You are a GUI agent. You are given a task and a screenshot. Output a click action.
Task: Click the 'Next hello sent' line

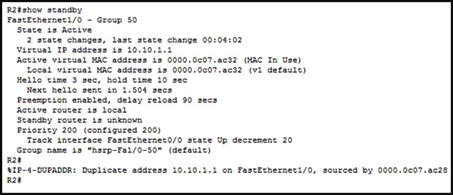99,90
